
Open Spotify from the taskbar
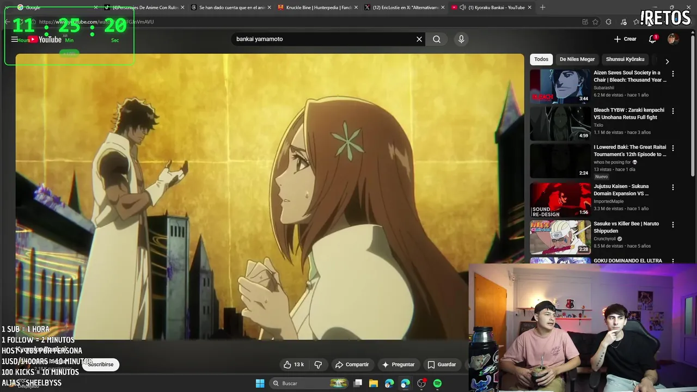coord(437,383)
